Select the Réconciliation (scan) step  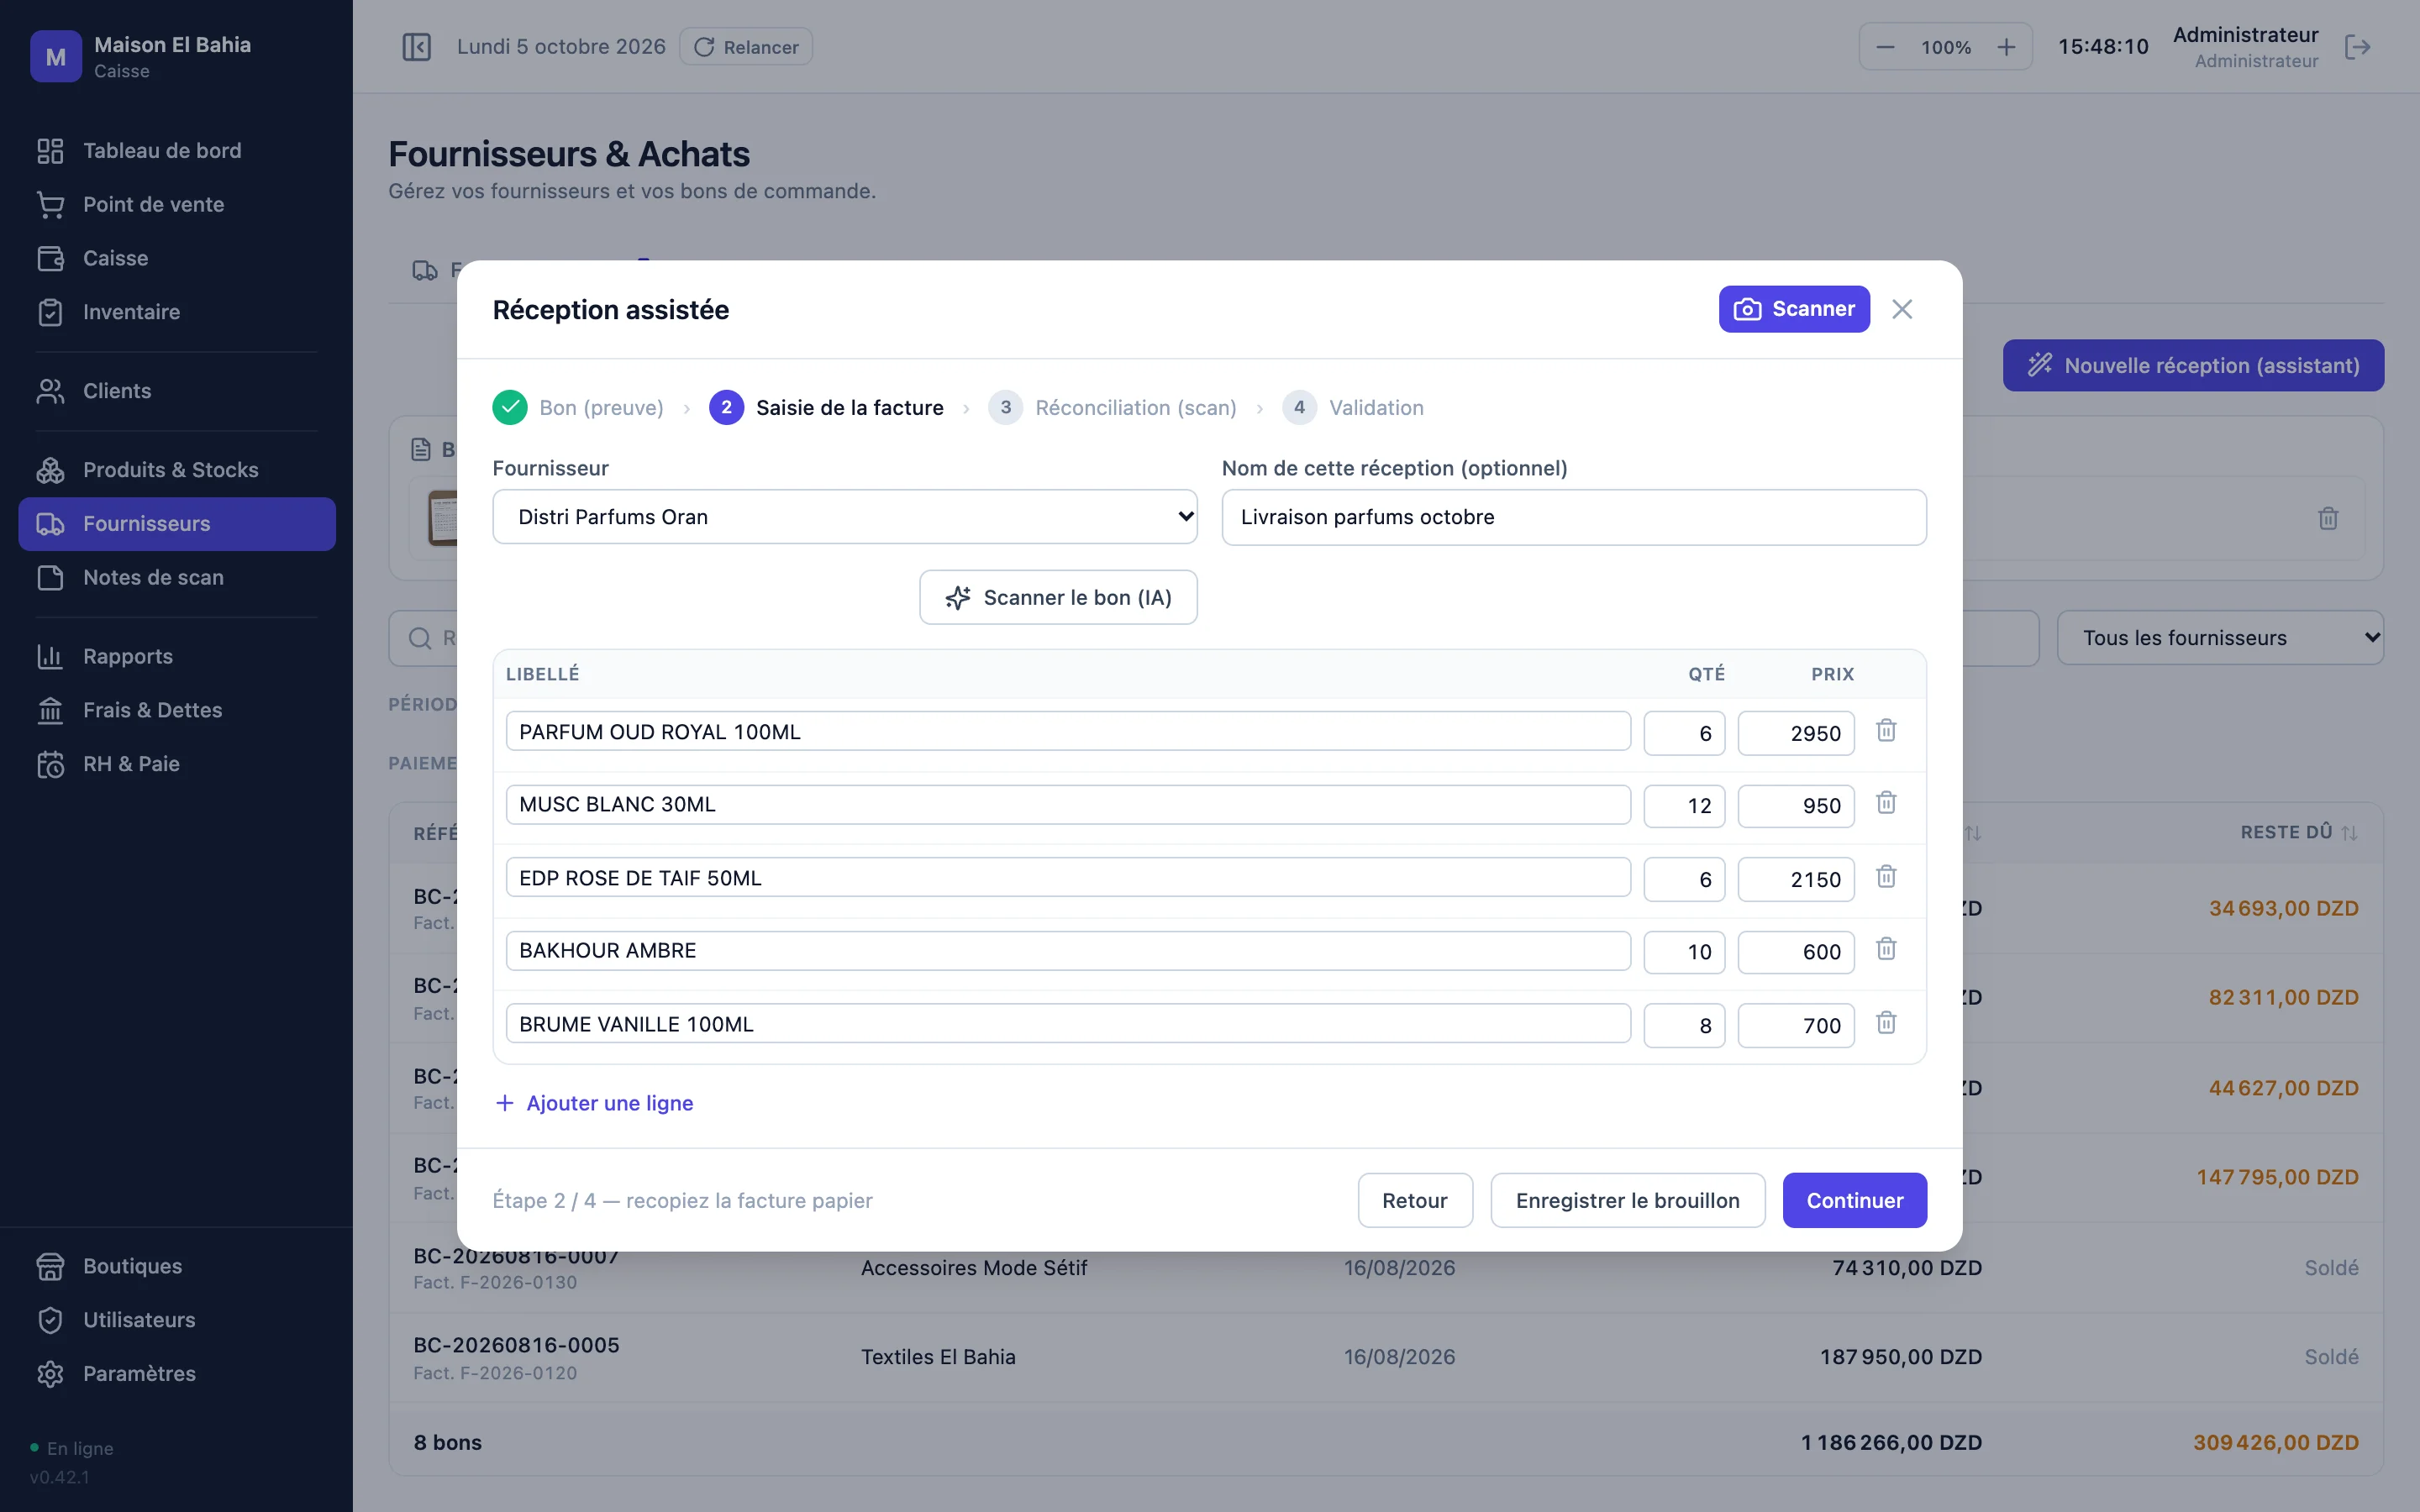[x=1112, y=407]
